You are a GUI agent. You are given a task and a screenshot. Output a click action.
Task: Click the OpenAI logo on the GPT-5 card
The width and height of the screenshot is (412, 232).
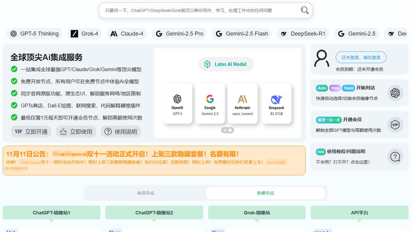pos(177,99)
